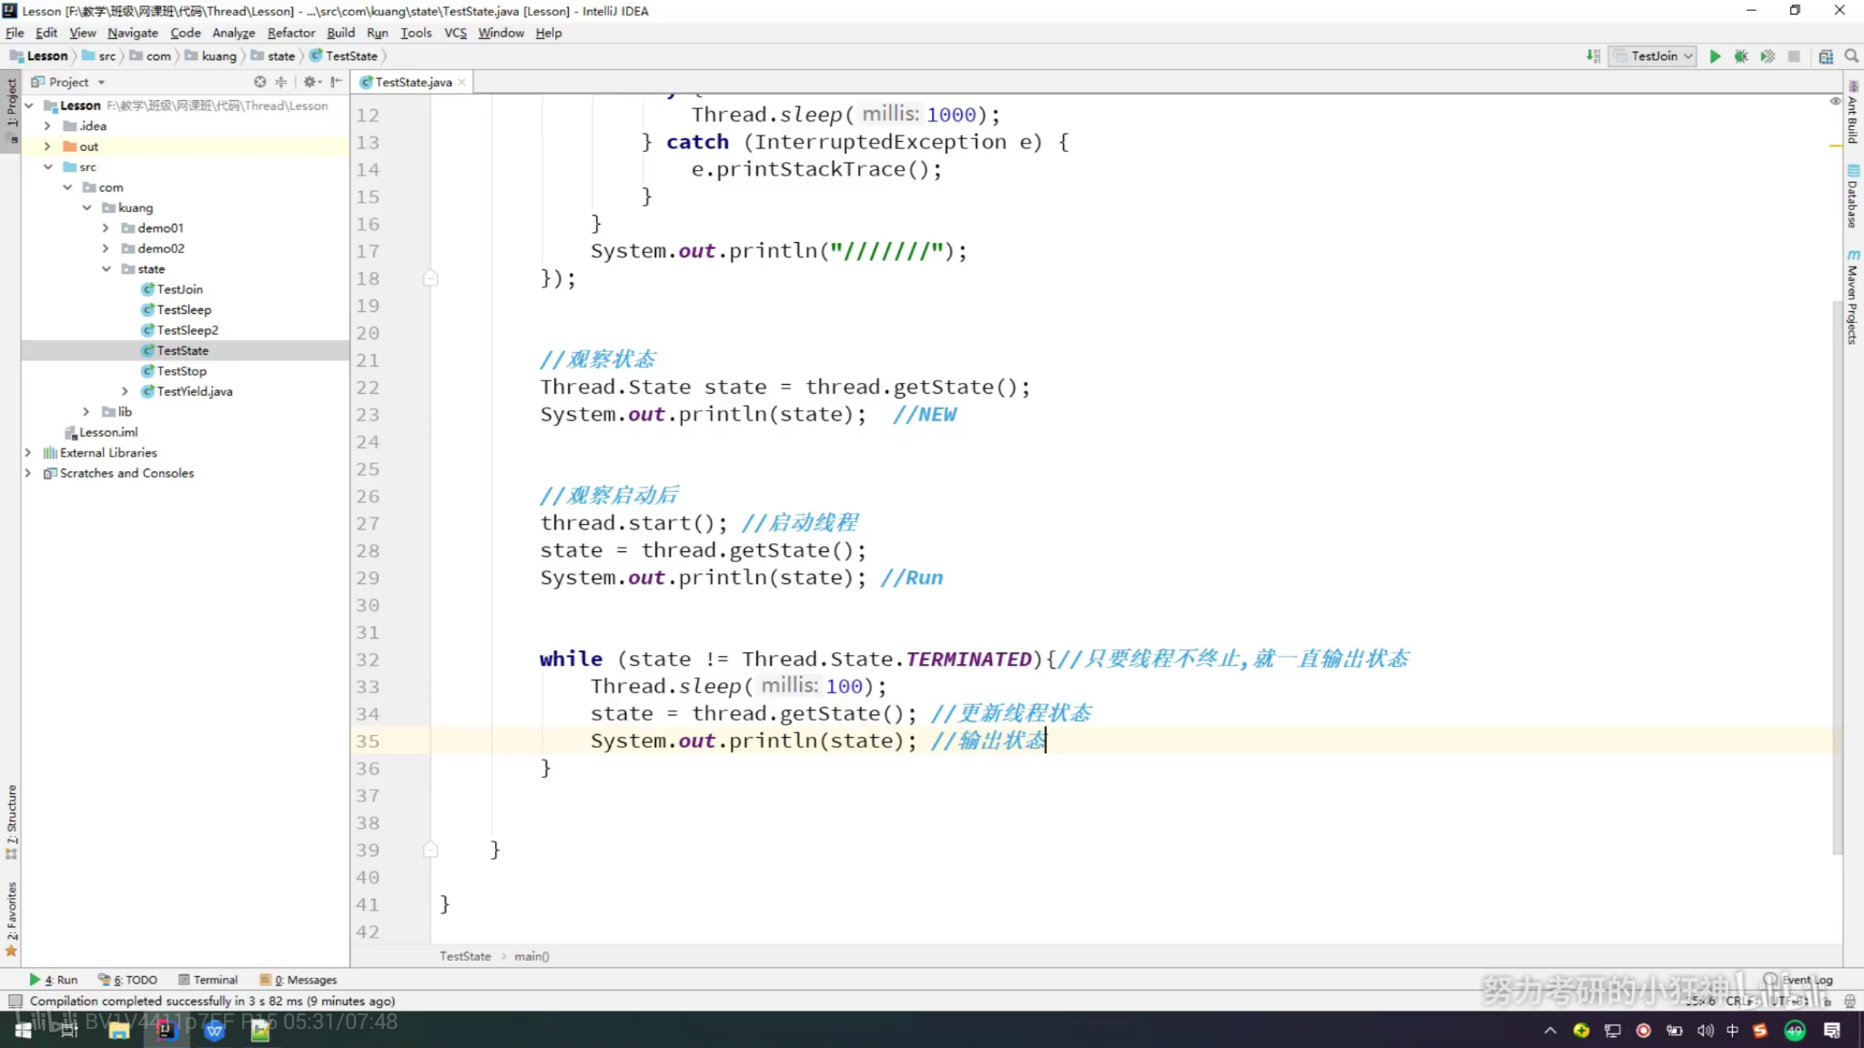Viewport: 1864px width, 1048px height.
Task: Open the 6: TODO tool window
Action: pyautogui.click(x=128, y=980)
